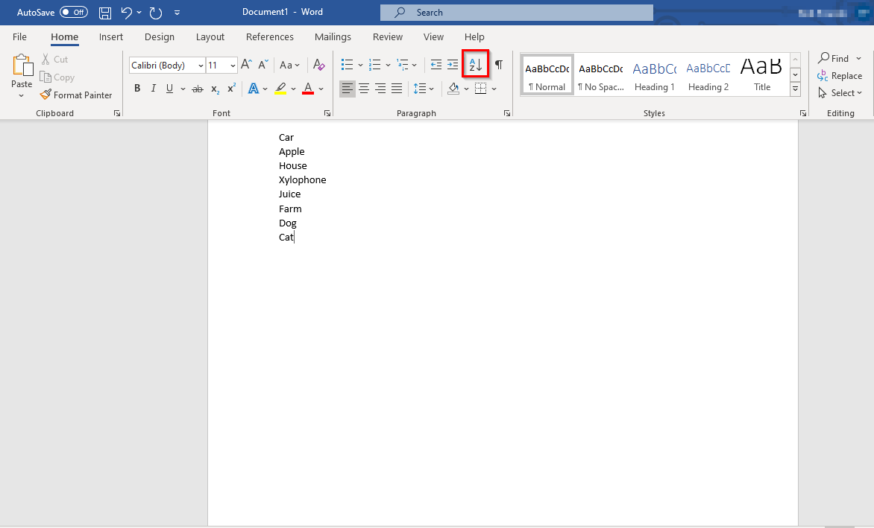Click the Cut button

pyautogui.click(x=54, y=59)
